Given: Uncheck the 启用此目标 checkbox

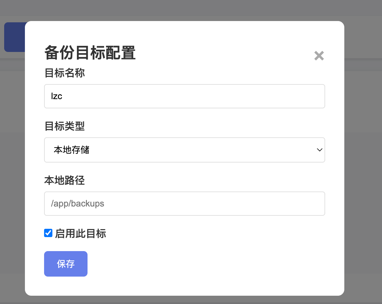Looking at the screenshot, I should (48, 233).
